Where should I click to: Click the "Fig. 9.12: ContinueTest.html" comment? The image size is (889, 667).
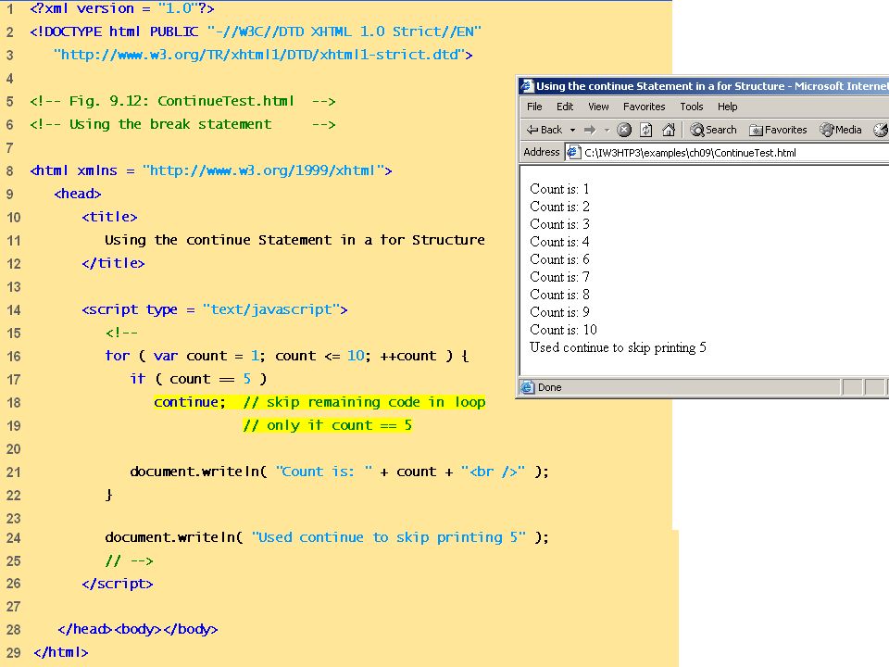coord(182,101)
